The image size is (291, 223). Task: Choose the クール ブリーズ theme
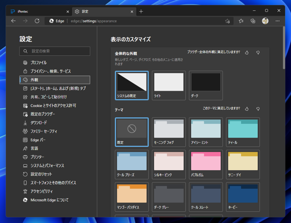pos(132,164)
